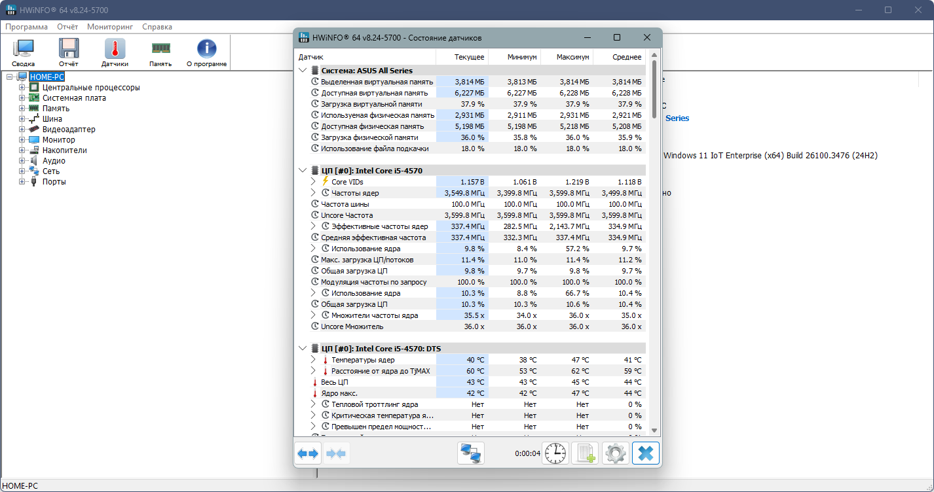Open sensor settings gear icon
The image size is (934, 492).
point(615,453)
